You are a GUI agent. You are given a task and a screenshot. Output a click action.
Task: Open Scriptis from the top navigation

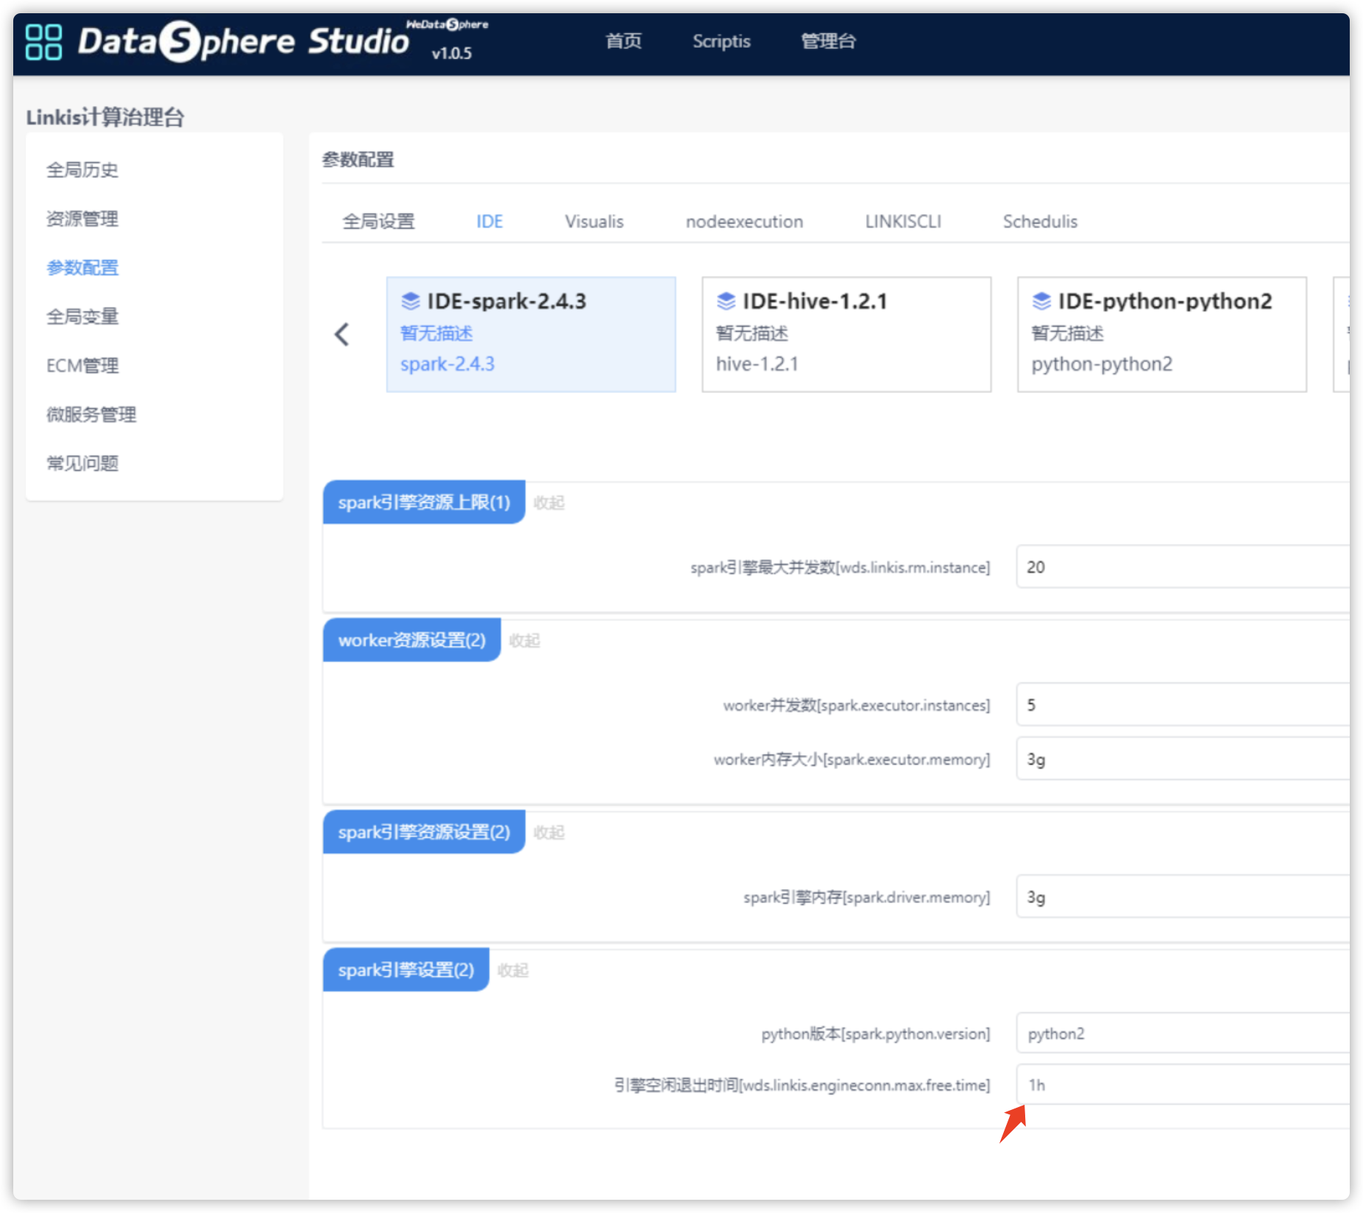click(721, 41)
